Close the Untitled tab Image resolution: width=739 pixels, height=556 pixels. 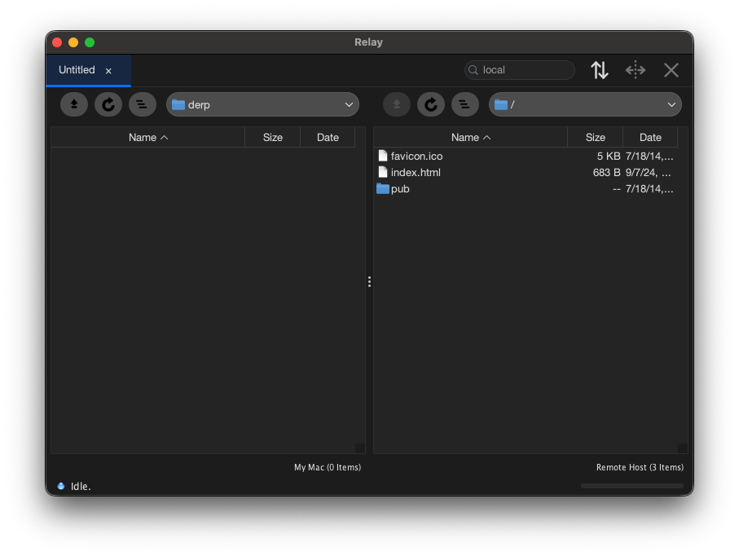[108, 71]
